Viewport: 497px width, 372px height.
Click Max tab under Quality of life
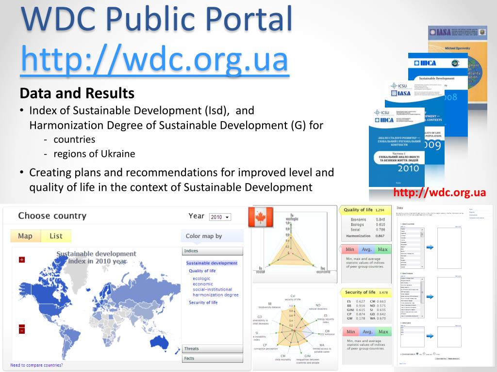(x=382, y=249)
